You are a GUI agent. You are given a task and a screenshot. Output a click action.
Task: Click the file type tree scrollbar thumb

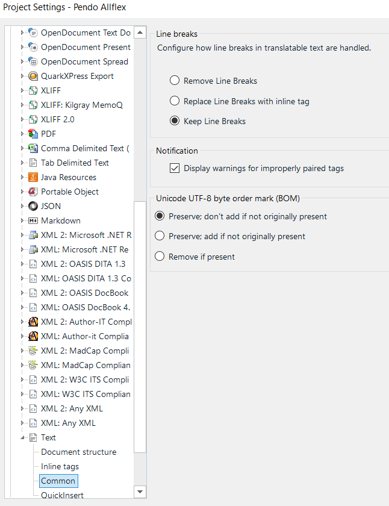click(140, 327)
